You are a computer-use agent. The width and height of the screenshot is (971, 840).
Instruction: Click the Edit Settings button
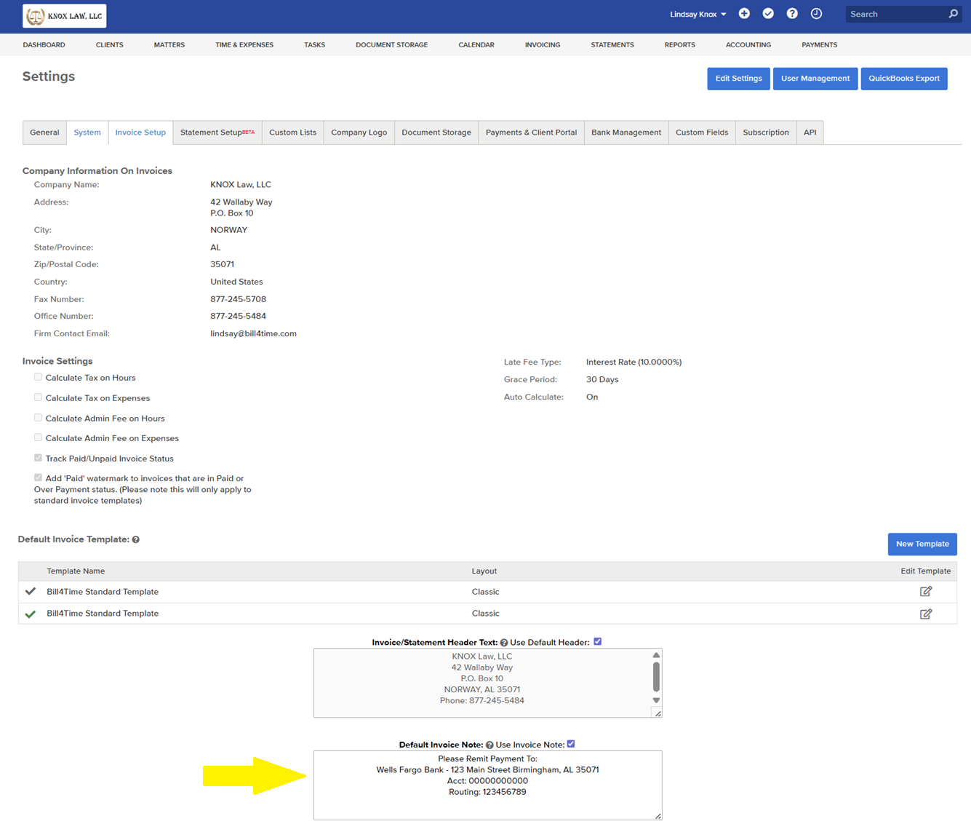tap(738, 79)
